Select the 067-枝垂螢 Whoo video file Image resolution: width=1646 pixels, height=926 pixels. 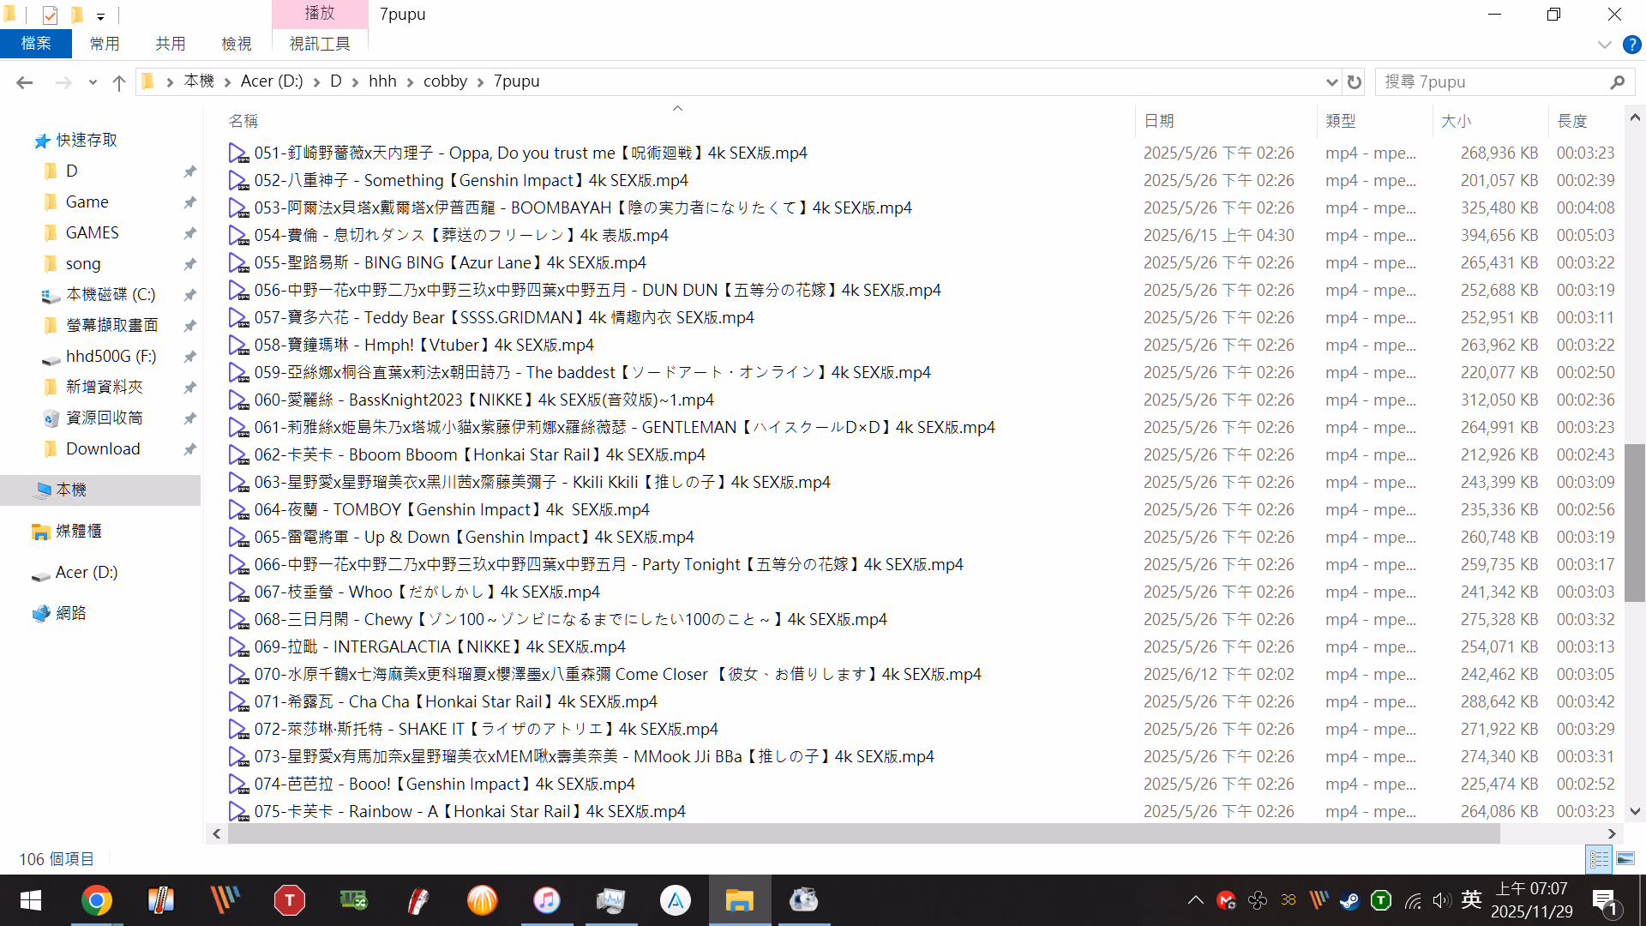tap(427, 592)
